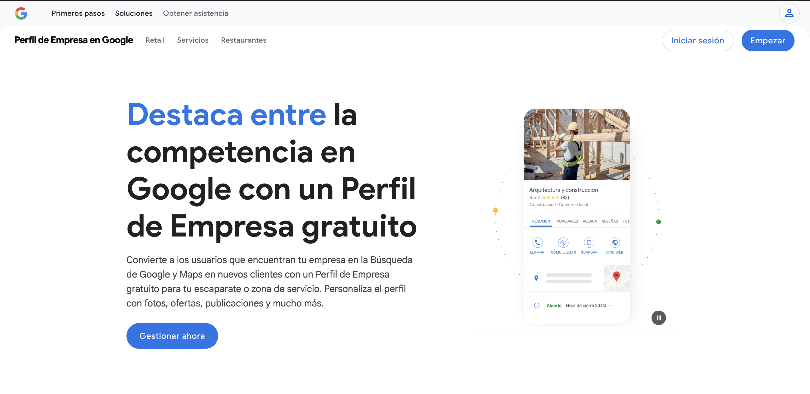Image resolution: width=810 pixels, height=394 pixels.
Task: Click the Cómo llegar directions icon
Action: [x=563, y=242]
